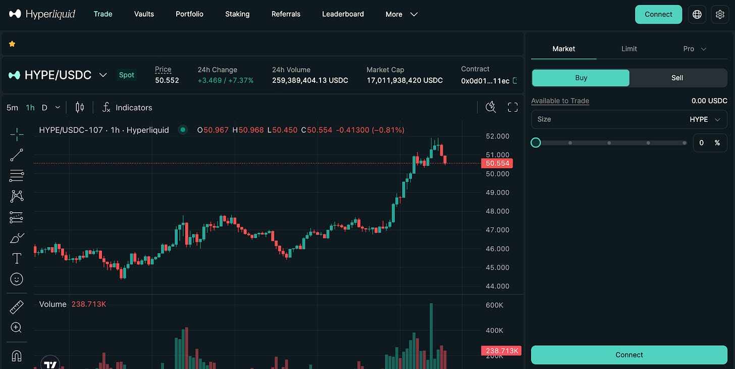Switch order side to Sell
This screenshot has height=369, width=735.
tap(676, 78)
